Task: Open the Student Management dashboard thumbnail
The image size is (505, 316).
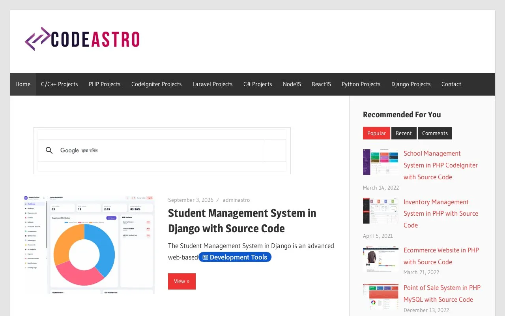Action: [x=90, y=245]
